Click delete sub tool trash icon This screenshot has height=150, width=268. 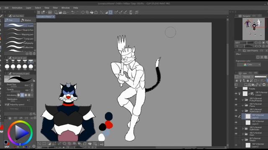point(34,54)
